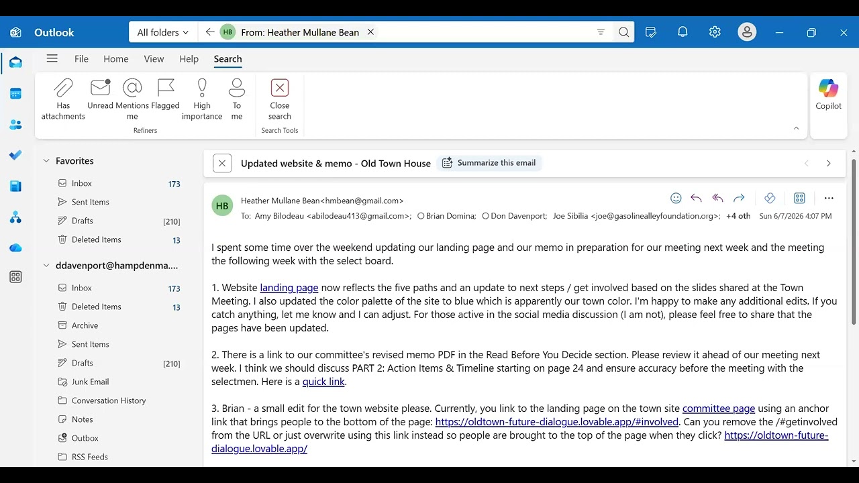The width and height of the screenshot is (859, 483).
Task: Open the Viva Engage diamond icon in the message header
Action: click(770, 198)
